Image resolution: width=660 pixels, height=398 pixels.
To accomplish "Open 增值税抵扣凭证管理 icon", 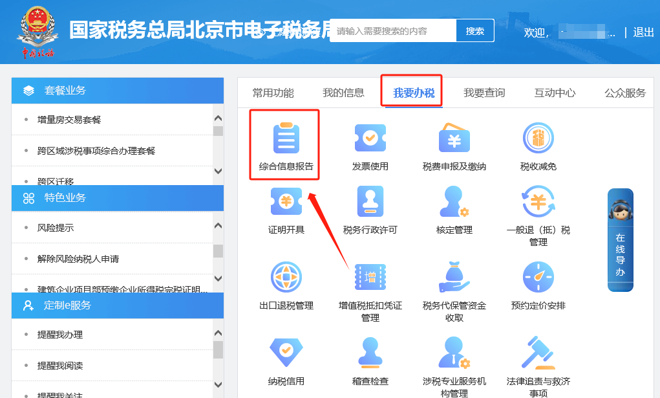I will pyautogui.click(x=370, y=277).
